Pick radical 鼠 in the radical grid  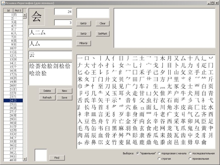(x=128, y=142)
